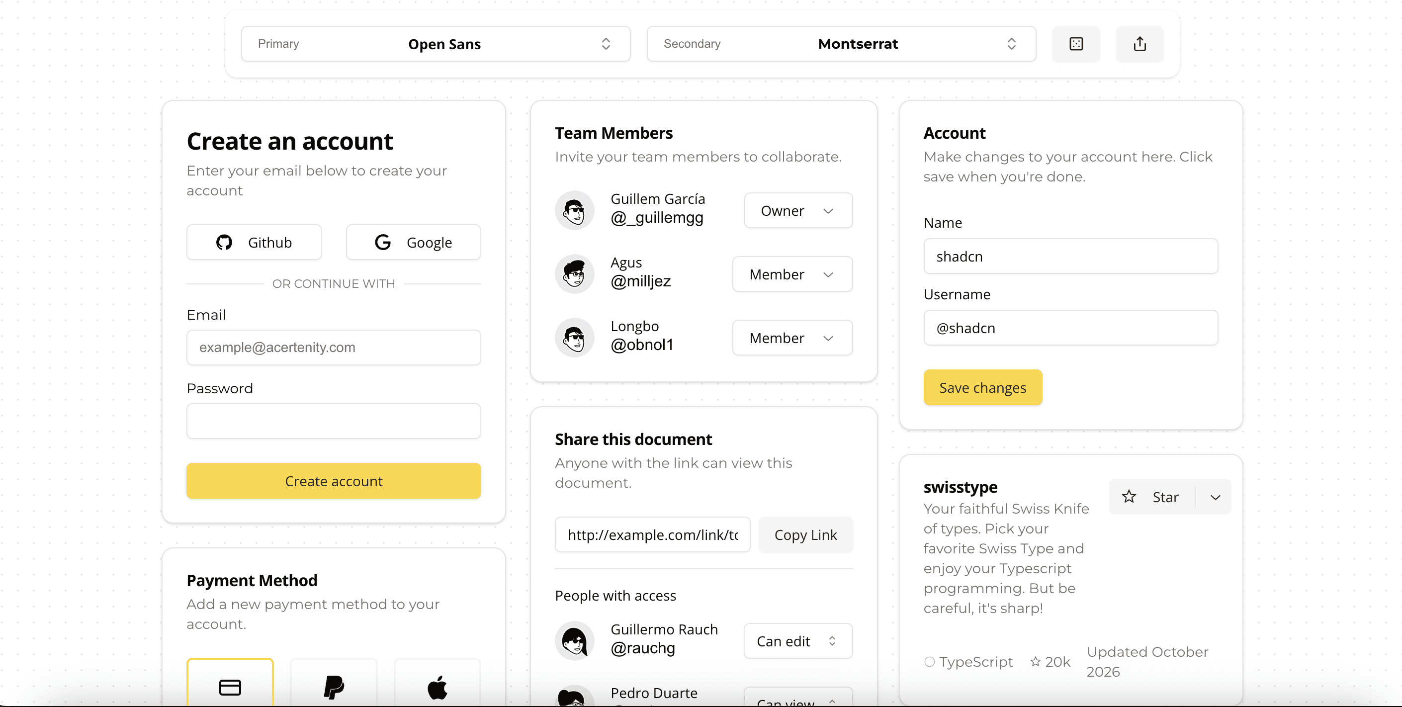Screen dimensions: 1402x707
Task: Focus the Email input field
Action: point(333,347)
